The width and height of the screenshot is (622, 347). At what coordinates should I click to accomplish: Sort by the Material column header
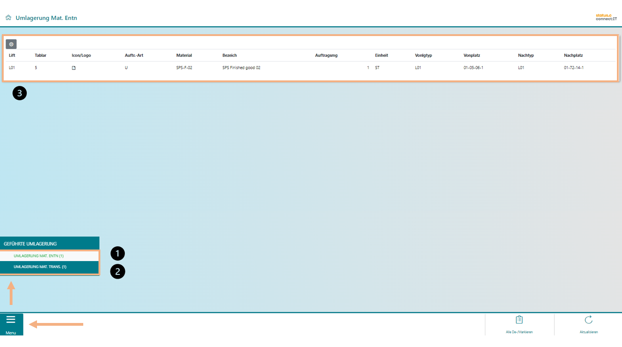184,55
